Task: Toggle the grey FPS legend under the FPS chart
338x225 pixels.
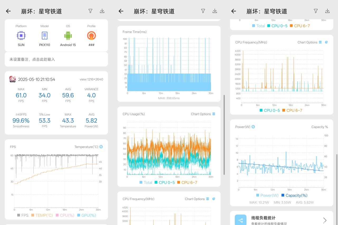Action: pyautogui.click(x=23, y=215)
